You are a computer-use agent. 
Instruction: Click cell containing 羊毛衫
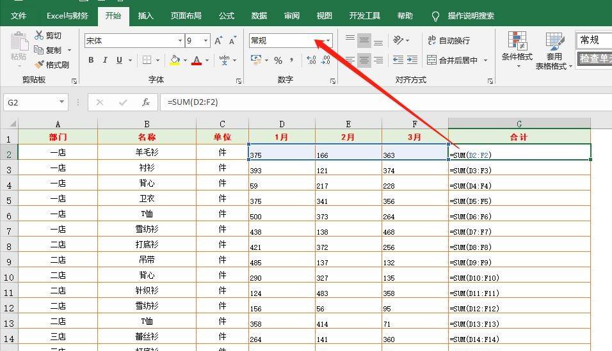147,152
